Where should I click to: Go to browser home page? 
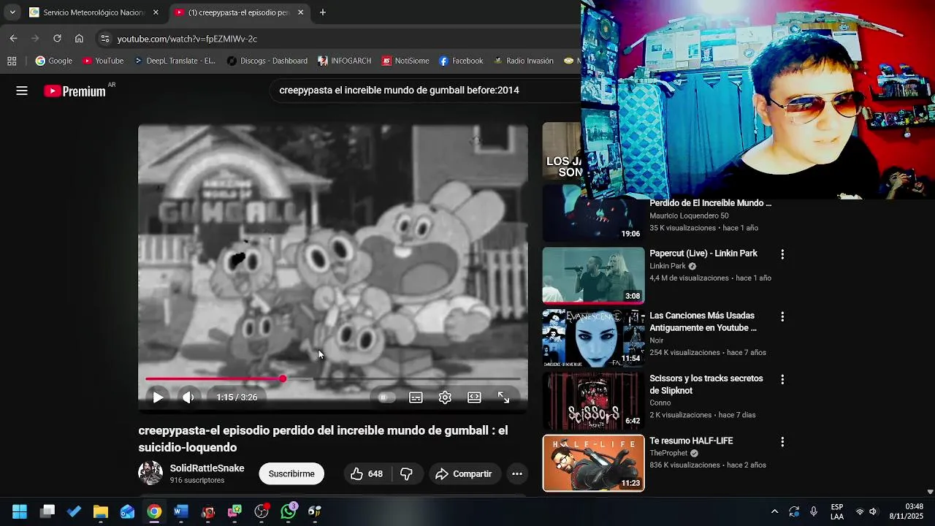(79, 39)
